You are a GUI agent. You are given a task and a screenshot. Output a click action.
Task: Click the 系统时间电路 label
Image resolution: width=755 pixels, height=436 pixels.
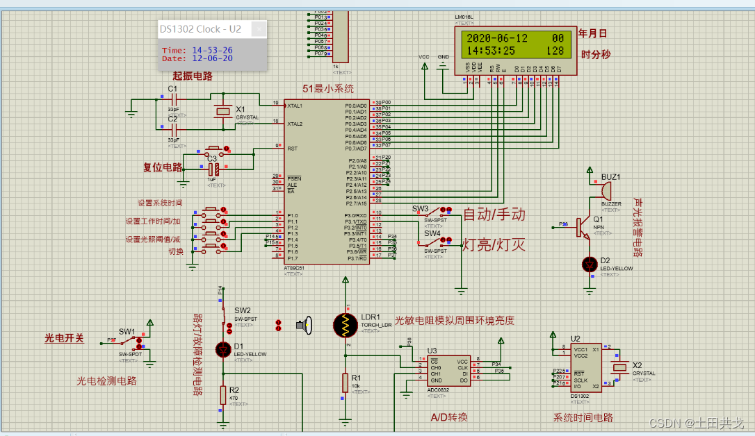[583, 418]
